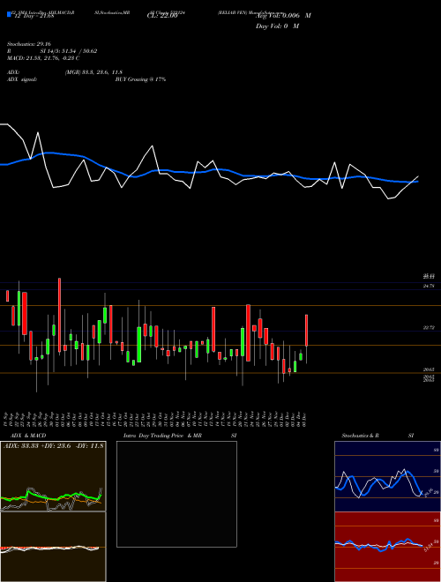Screen dimensions: 441x582
Task: Select the 'MACD: 21.53, 21.76, -0.23 C' line
Action: tap(43, 58)
